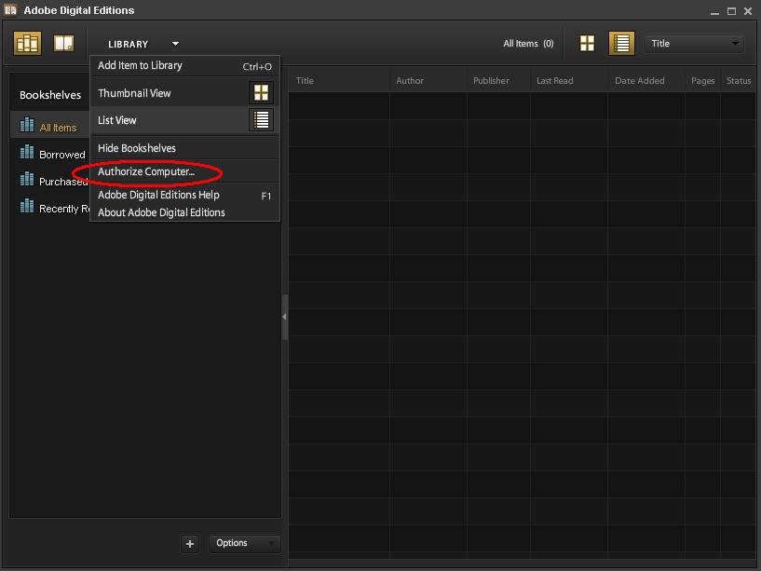Screen dimensions: 761x571
Task: Select the Recently Read bookshelf
Action: 49,208
